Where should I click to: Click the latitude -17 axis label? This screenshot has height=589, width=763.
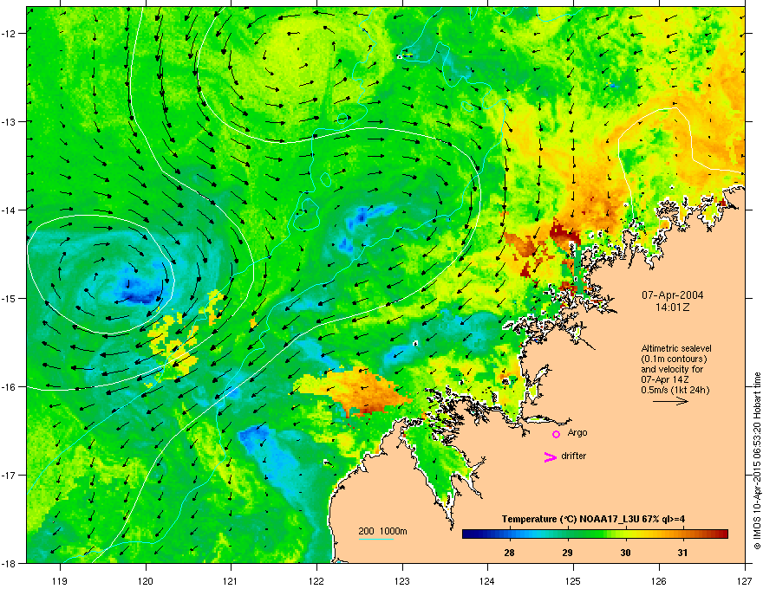(x=10, y=475)
